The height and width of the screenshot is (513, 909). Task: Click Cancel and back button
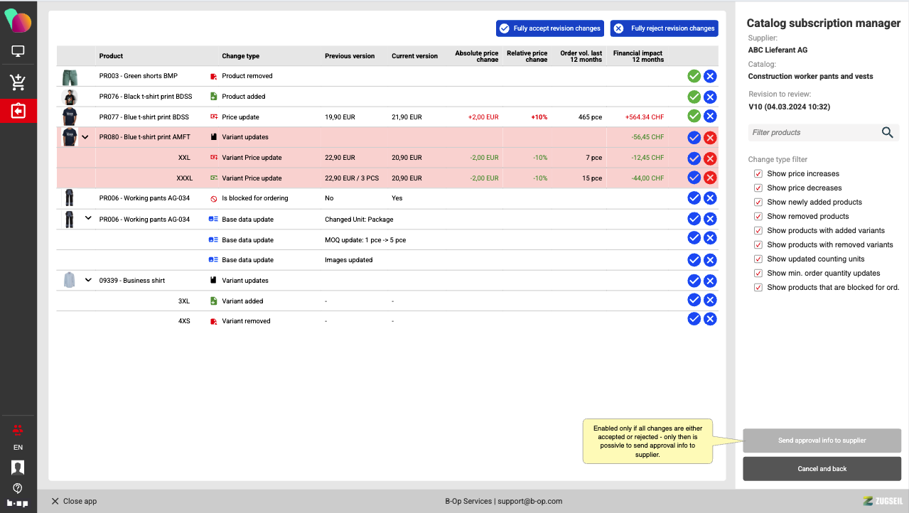click(822, 469)
